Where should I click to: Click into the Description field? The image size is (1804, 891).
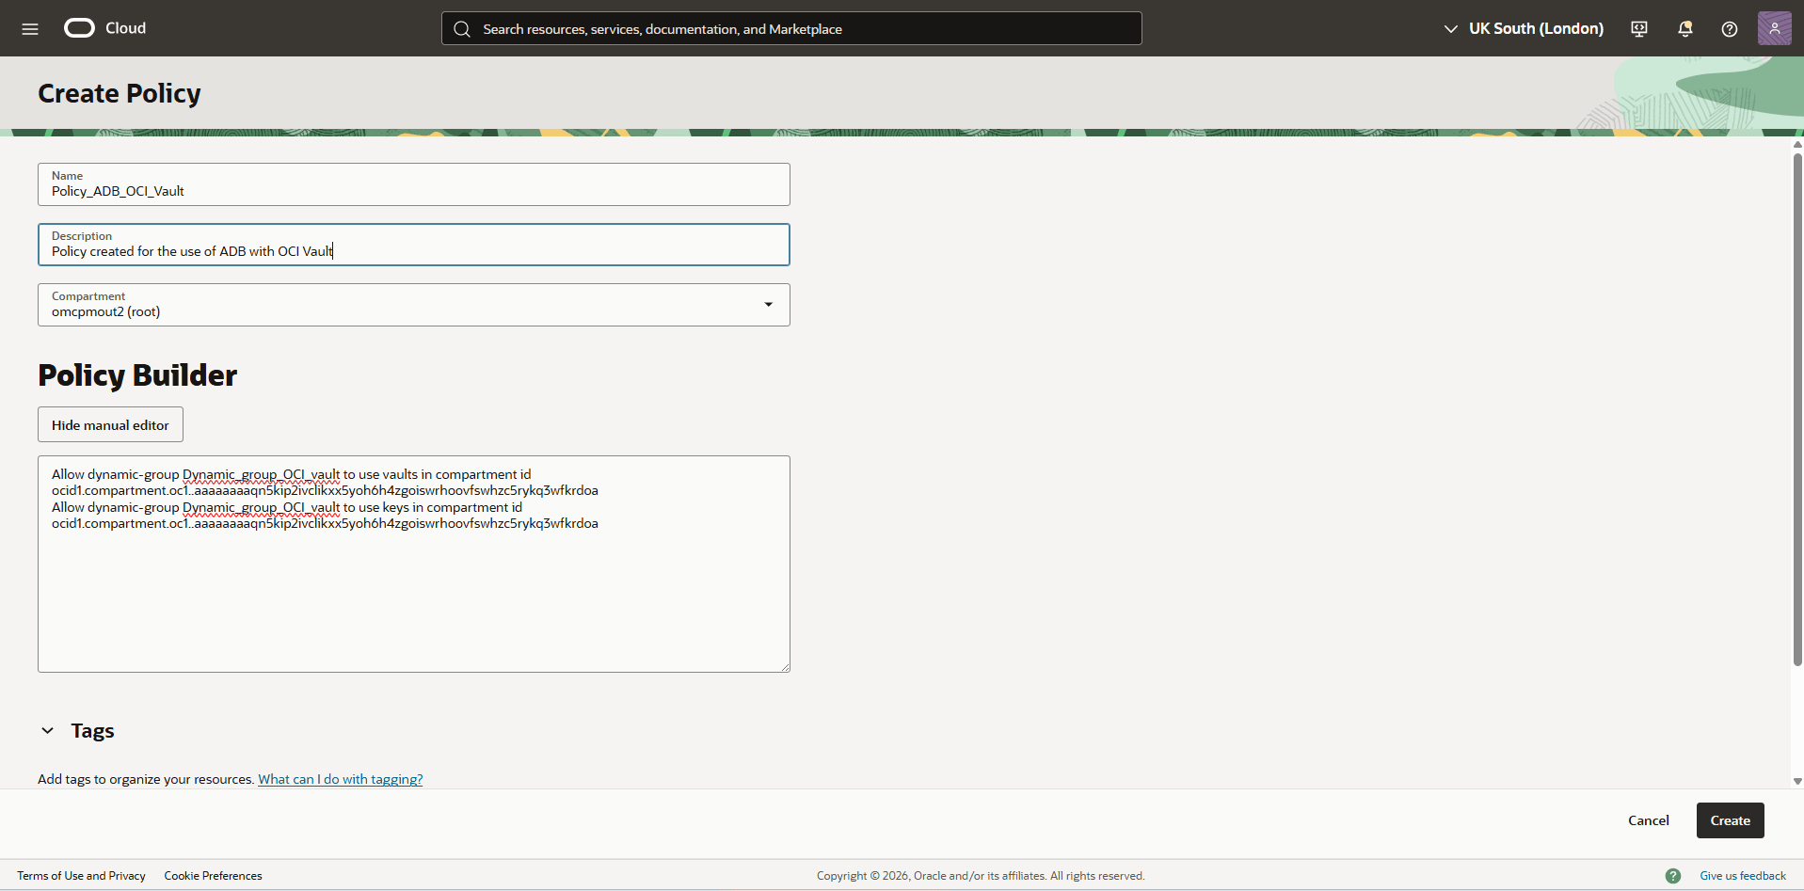click(x=414, y=245)
